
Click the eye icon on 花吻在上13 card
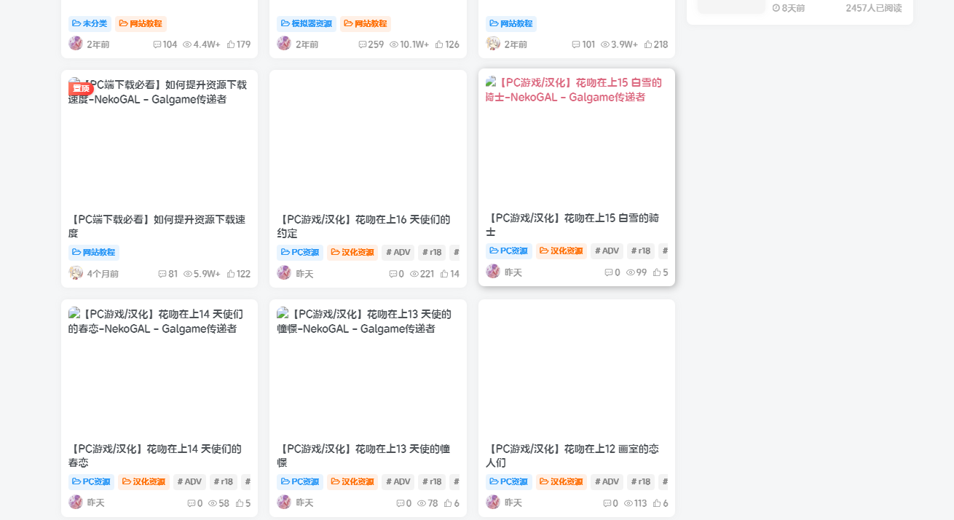coord(422,503)
